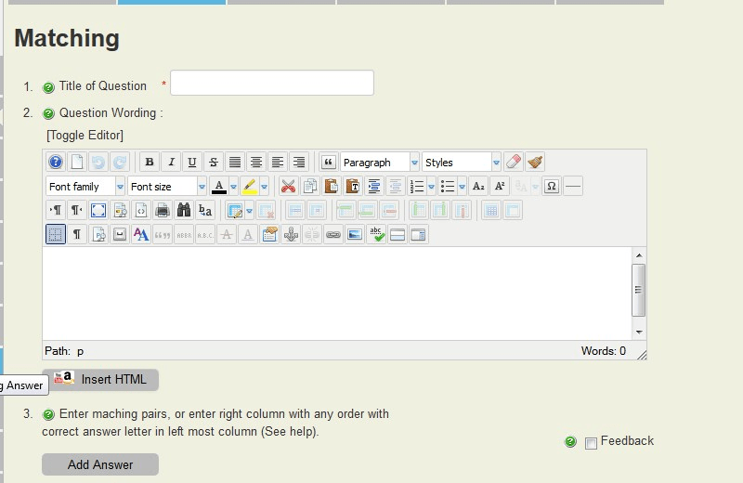Toggle visual guidelines in the editor

(56, 234)
